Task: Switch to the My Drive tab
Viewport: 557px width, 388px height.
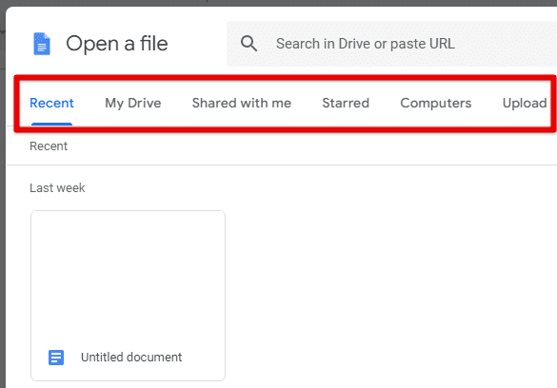Action: point(133,104)
